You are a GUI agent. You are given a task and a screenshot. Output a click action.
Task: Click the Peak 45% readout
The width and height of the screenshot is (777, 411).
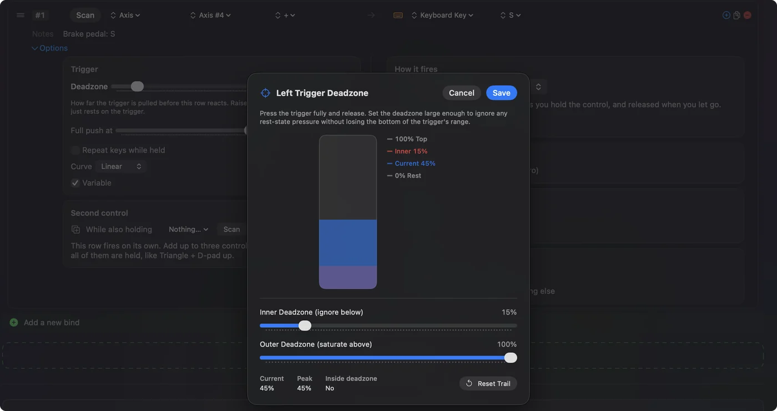pos(305,383)
